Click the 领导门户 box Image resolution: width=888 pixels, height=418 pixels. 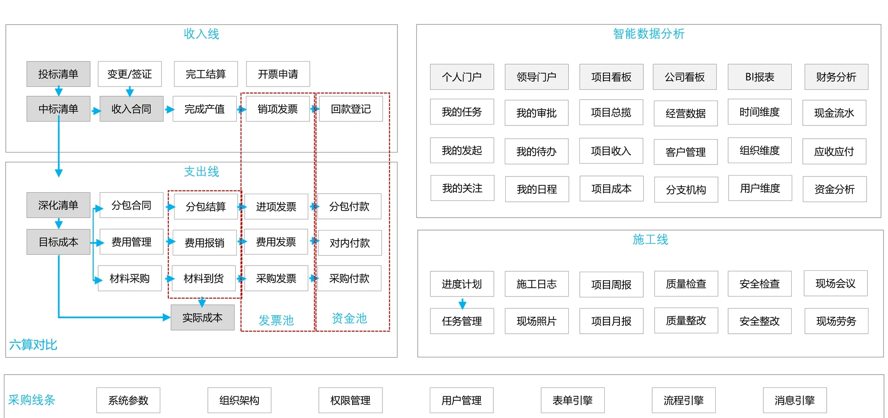click(536, 77)
